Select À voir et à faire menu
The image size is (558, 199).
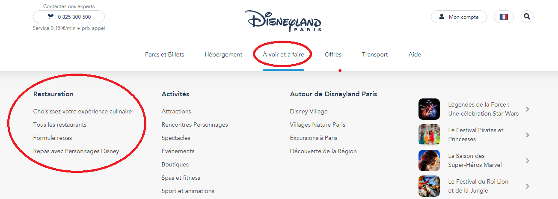pos(283,54)
